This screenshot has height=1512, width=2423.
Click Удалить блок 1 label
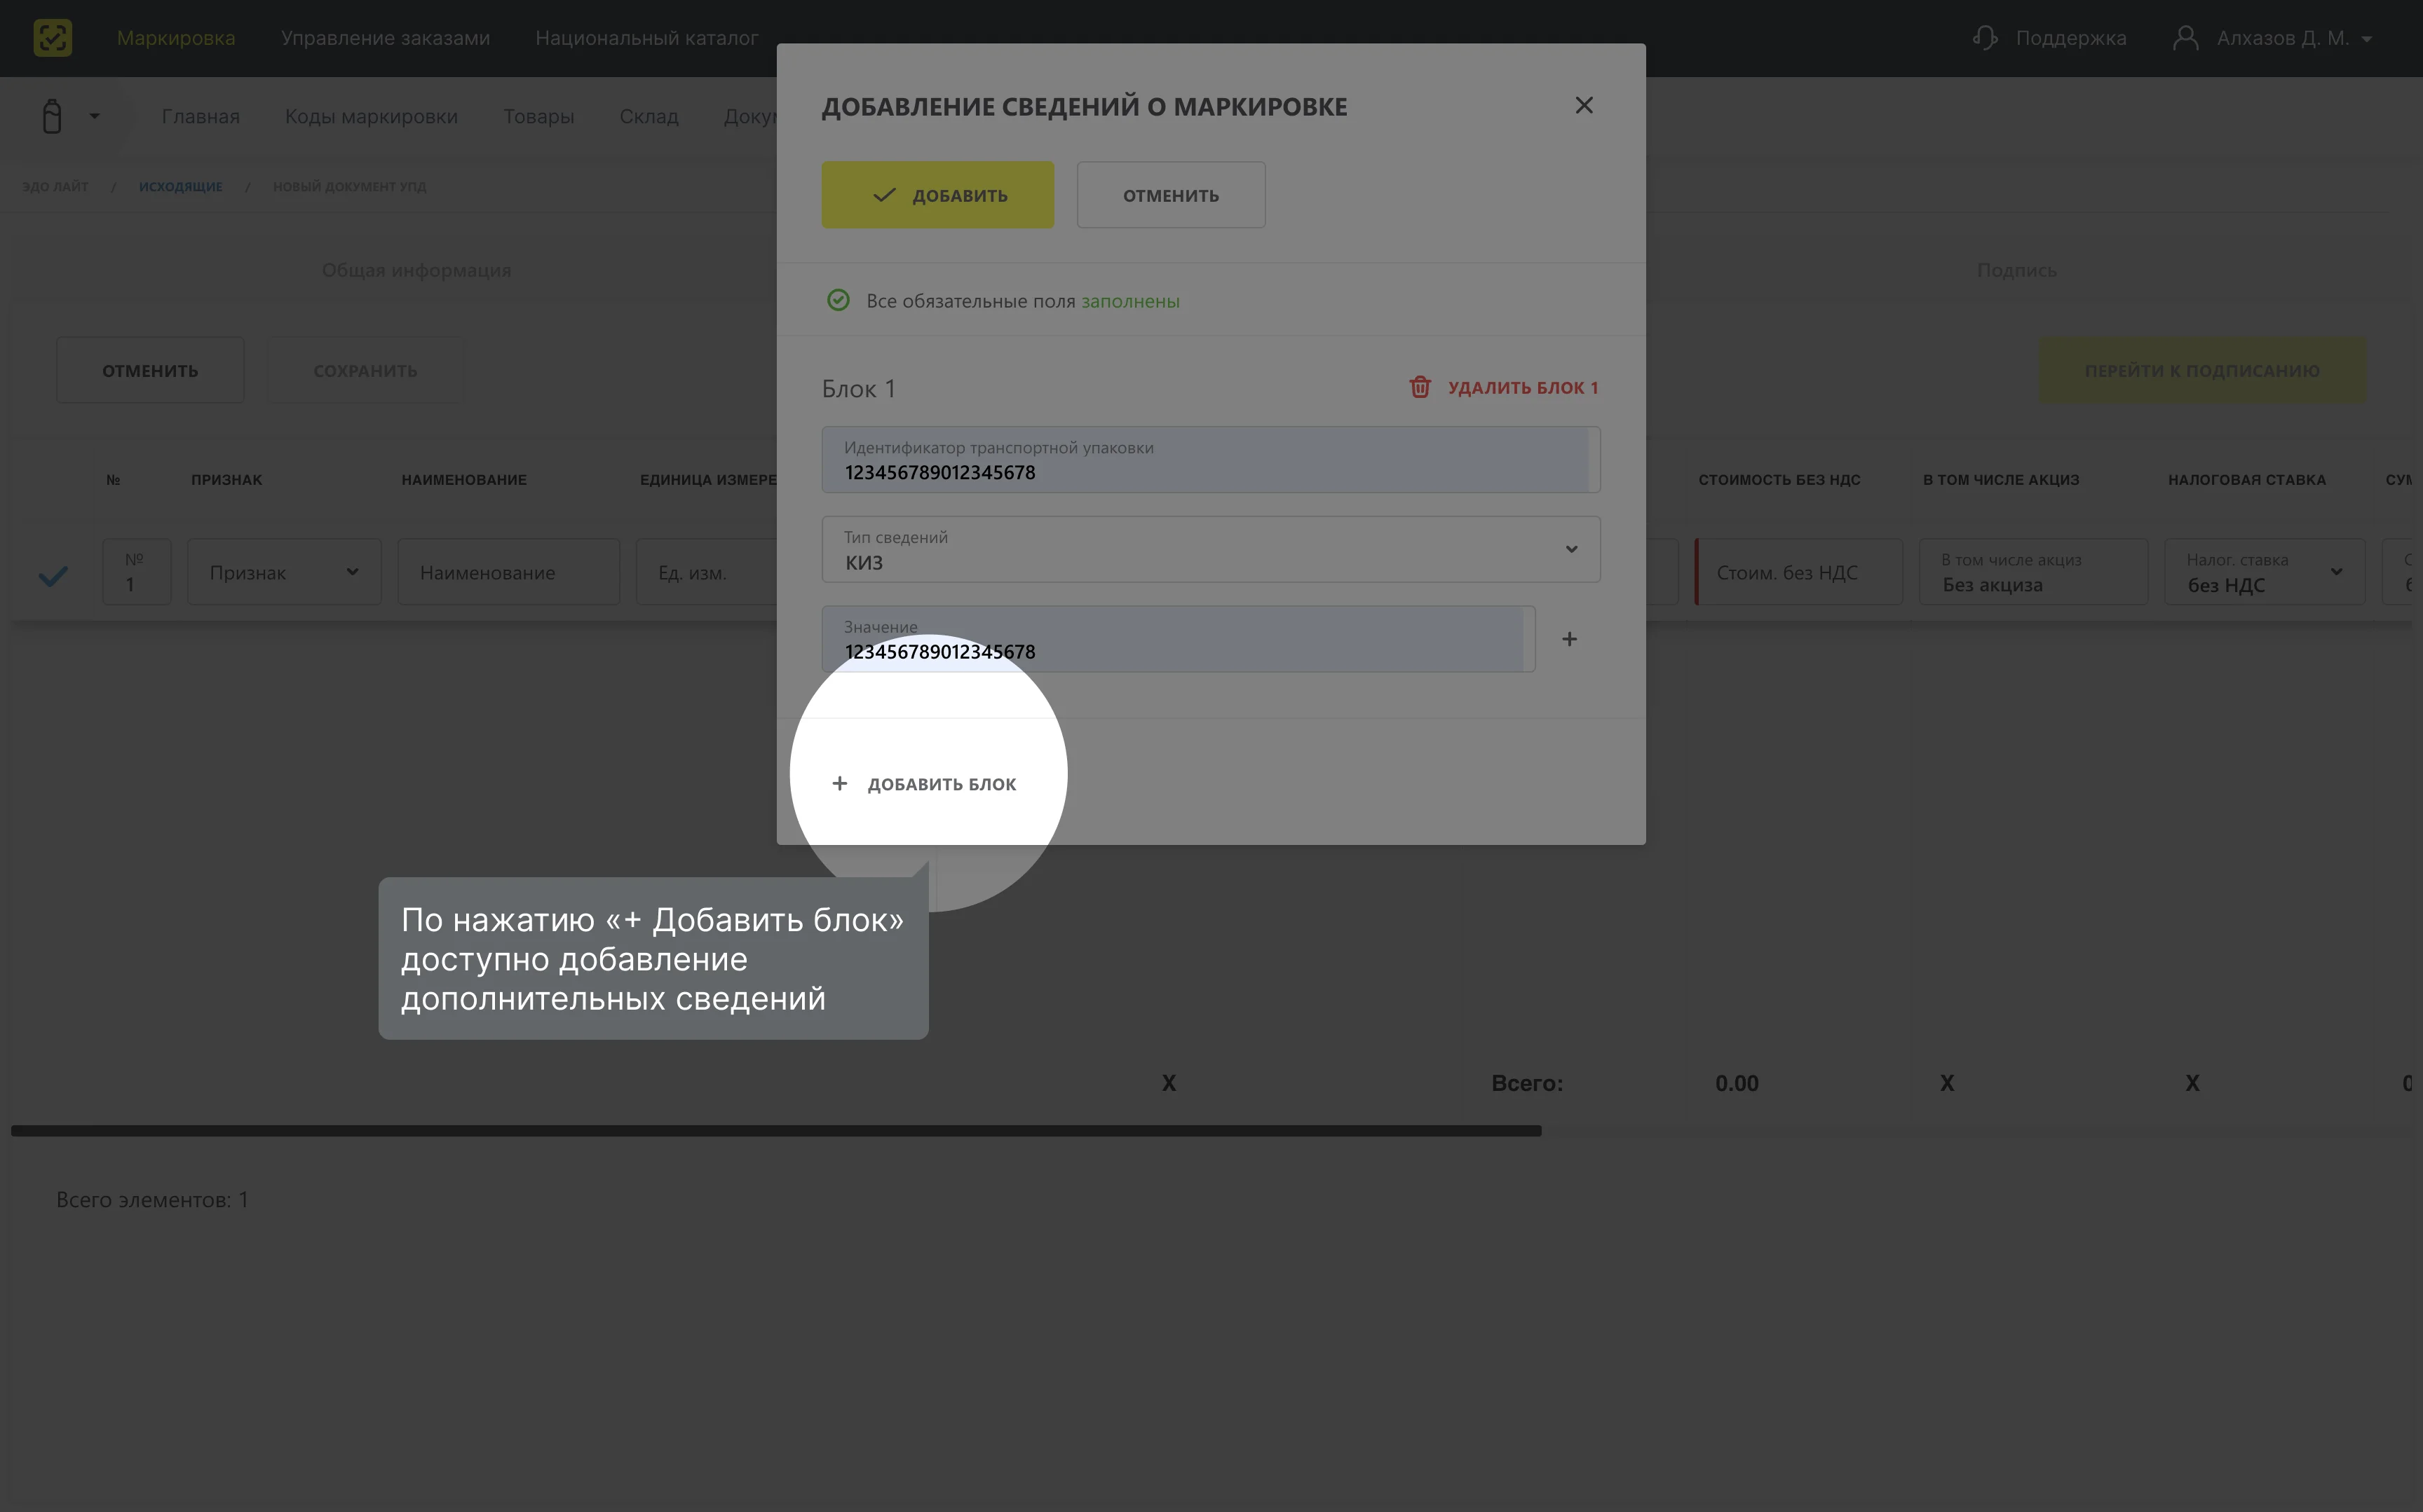point(1523,387)
